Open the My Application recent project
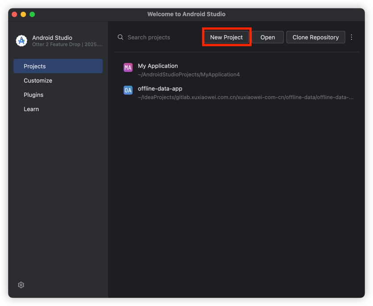373x306 pixels. pos(158,66)
